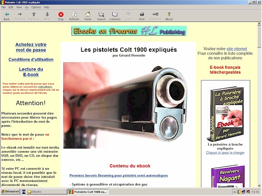Click 'La Poivrière à broche expliquée' book cover
The height and width of the screenshot is (196, 262).
tap(226, 114)
